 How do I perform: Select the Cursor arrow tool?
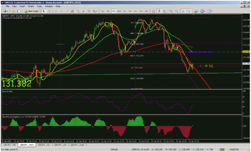pyautogui.click(x=44, y=11)
